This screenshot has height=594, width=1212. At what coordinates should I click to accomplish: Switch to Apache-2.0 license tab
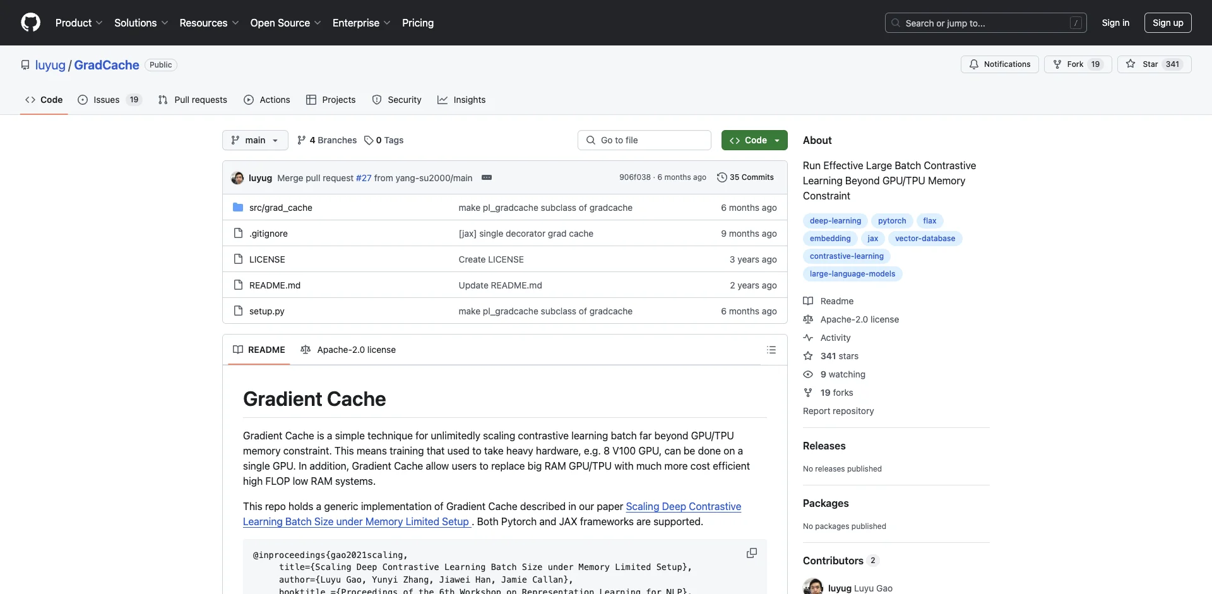pyautogui.click(x=348, y=350)
